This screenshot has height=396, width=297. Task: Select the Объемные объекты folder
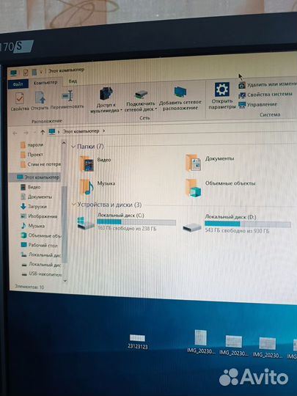[x=221, y=188]
